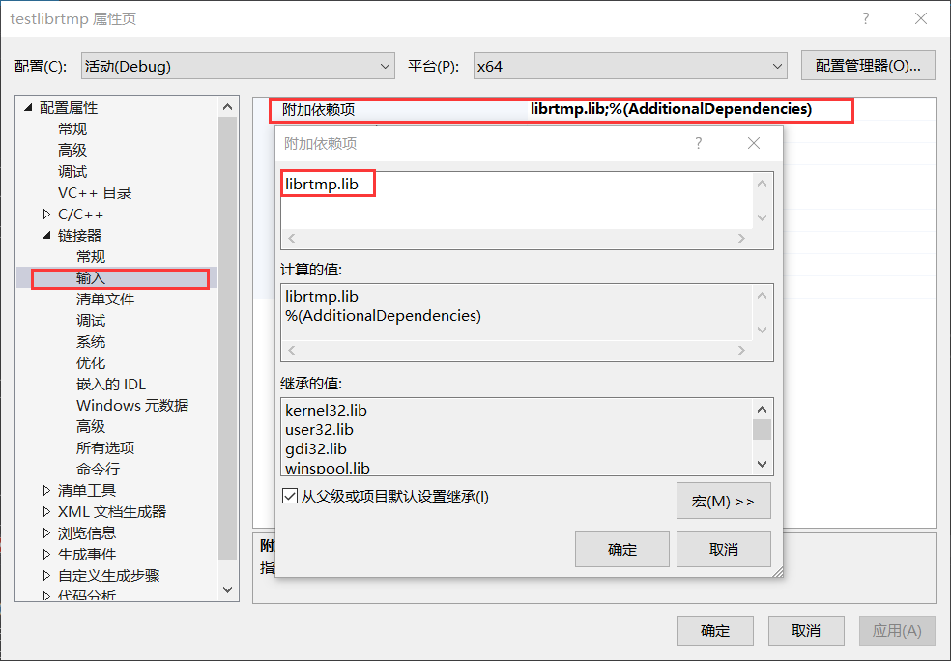Click the right scroll arrow under the computed value box
This screenshot has height=661, width=951.
742,351
